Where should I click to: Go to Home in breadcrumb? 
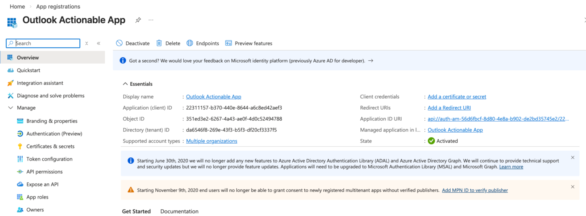[17, 6]
